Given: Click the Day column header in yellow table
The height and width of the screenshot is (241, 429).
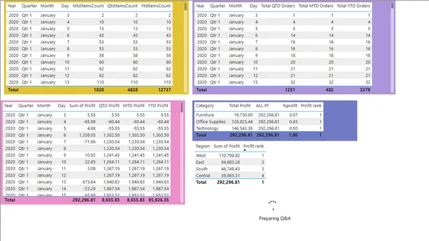Looking at the screenshot, I should 65,6.
